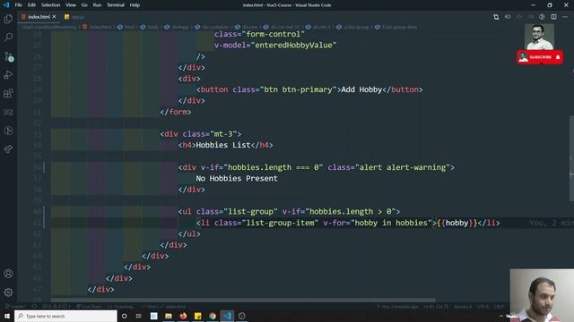Close the index.html tab
574x322 pixels.
pos(54,17)
